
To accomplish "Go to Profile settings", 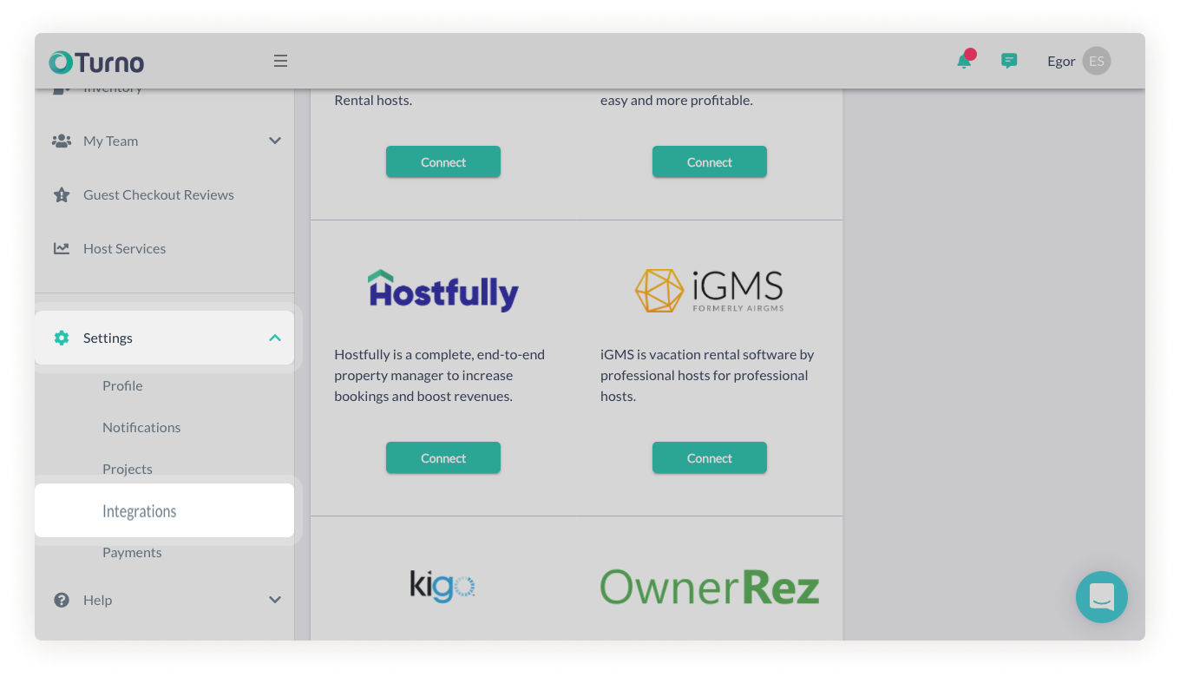I will click(122, 385).
